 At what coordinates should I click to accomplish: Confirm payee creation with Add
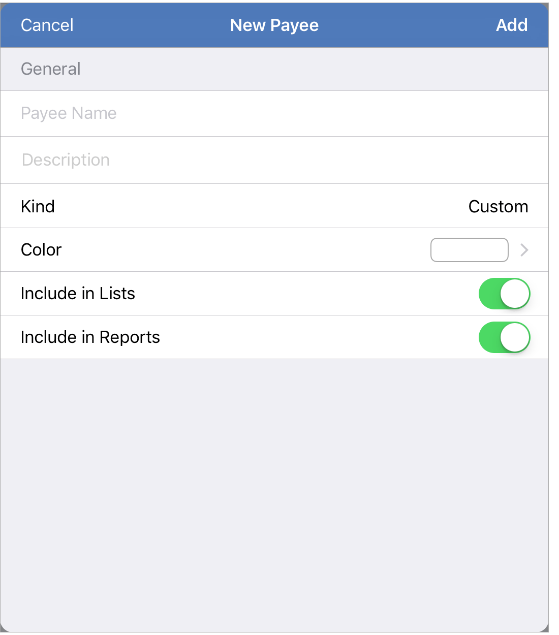tap(512, 25)
